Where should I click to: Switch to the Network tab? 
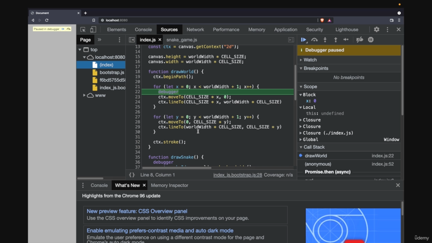tap(195, 29)
